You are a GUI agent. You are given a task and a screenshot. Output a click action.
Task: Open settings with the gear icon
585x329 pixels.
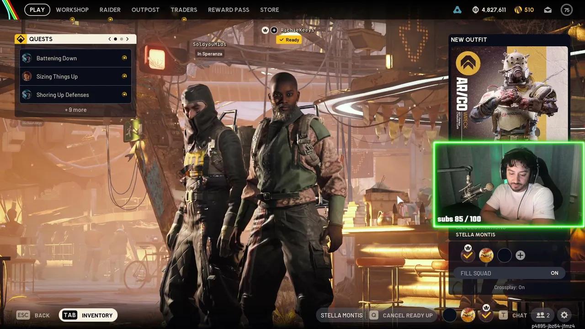point(564,315)
